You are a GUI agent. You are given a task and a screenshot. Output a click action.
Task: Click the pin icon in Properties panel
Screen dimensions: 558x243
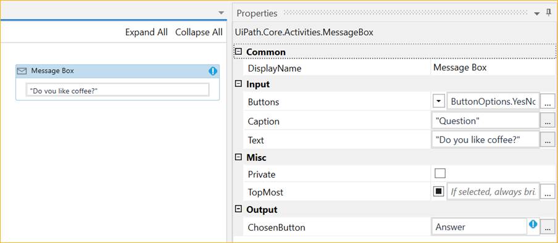pyautogui.click(x=549, y=13)
